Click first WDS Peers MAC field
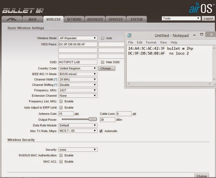 (78, 44)
